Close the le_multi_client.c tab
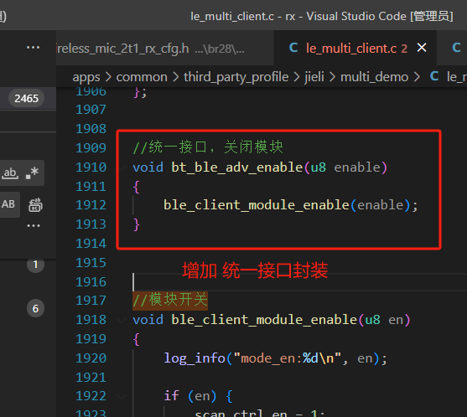467x417 pixels. tap(422, 48)
